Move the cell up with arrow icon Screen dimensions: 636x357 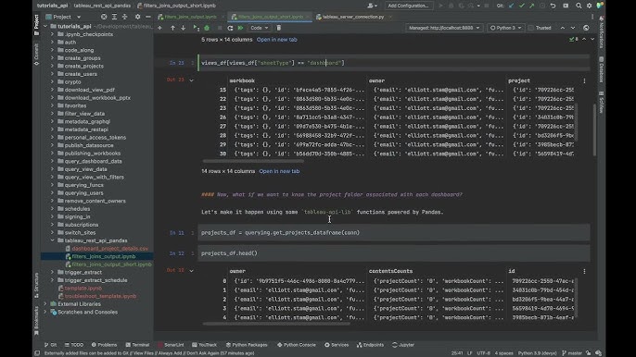pos(172,28)
